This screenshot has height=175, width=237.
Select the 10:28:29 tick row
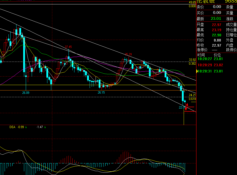click(210, 65)
